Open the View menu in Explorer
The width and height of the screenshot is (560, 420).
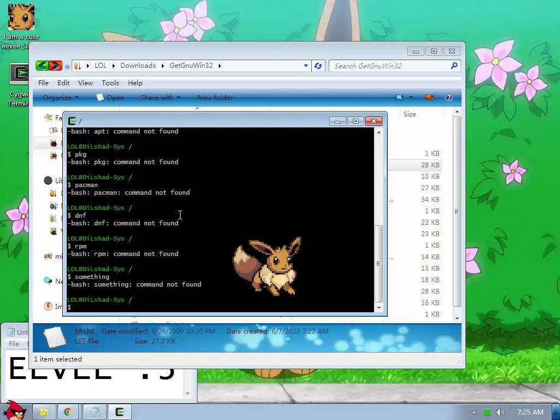coord(85,83)
